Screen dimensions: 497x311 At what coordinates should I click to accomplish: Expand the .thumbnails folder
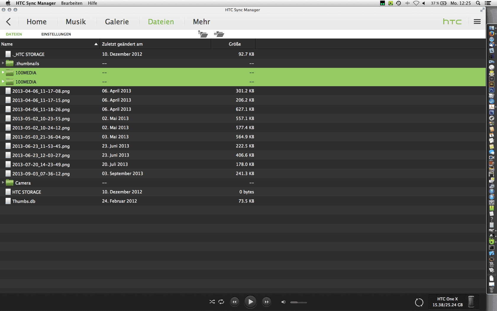[3, 63]
